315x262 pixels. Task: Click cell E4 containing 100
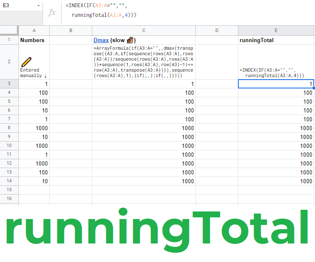(276, 93)
